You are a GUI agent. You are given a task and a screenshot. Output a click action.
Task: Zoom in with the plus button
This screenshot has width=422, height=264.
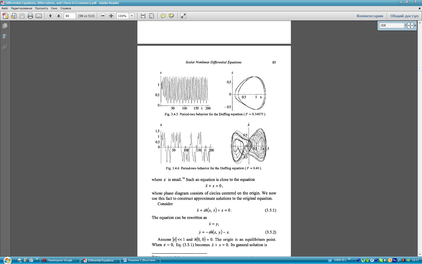tap(111, 16)
